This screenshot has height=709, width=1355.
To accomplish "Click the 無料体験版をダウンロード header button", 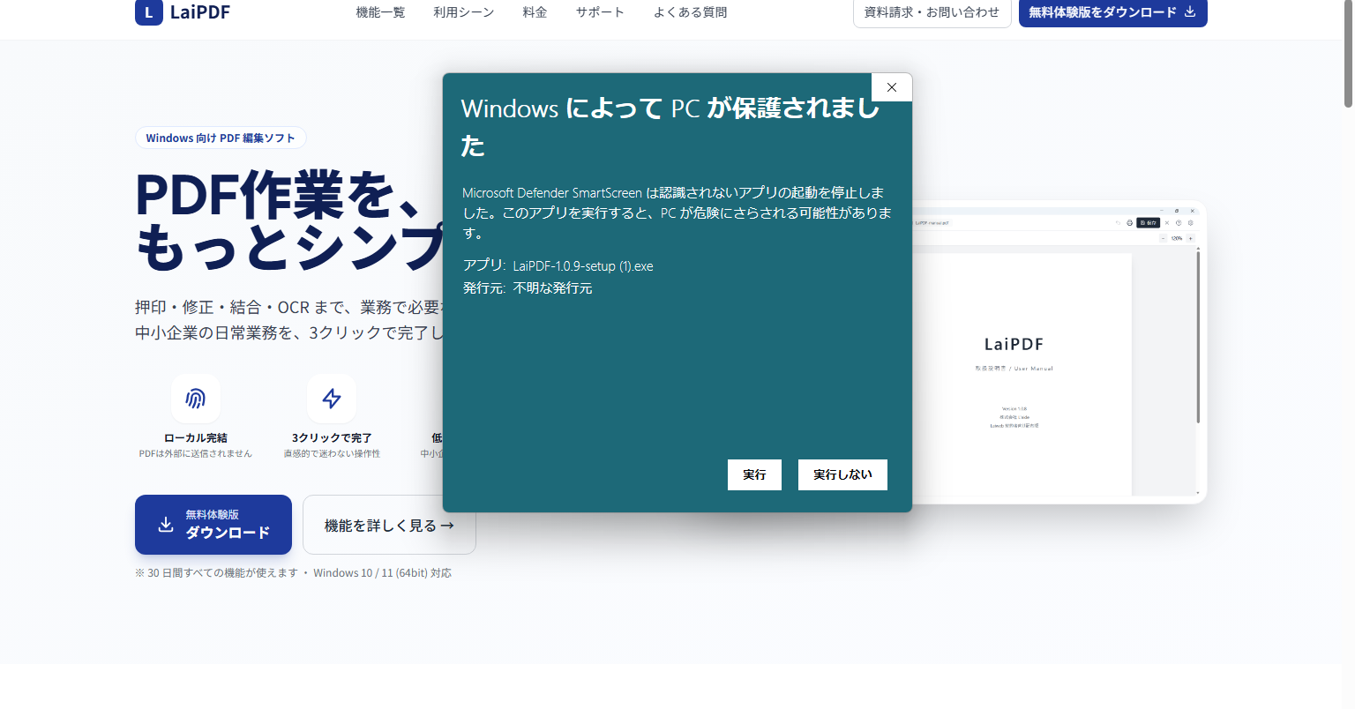I will coord(1113,12).
